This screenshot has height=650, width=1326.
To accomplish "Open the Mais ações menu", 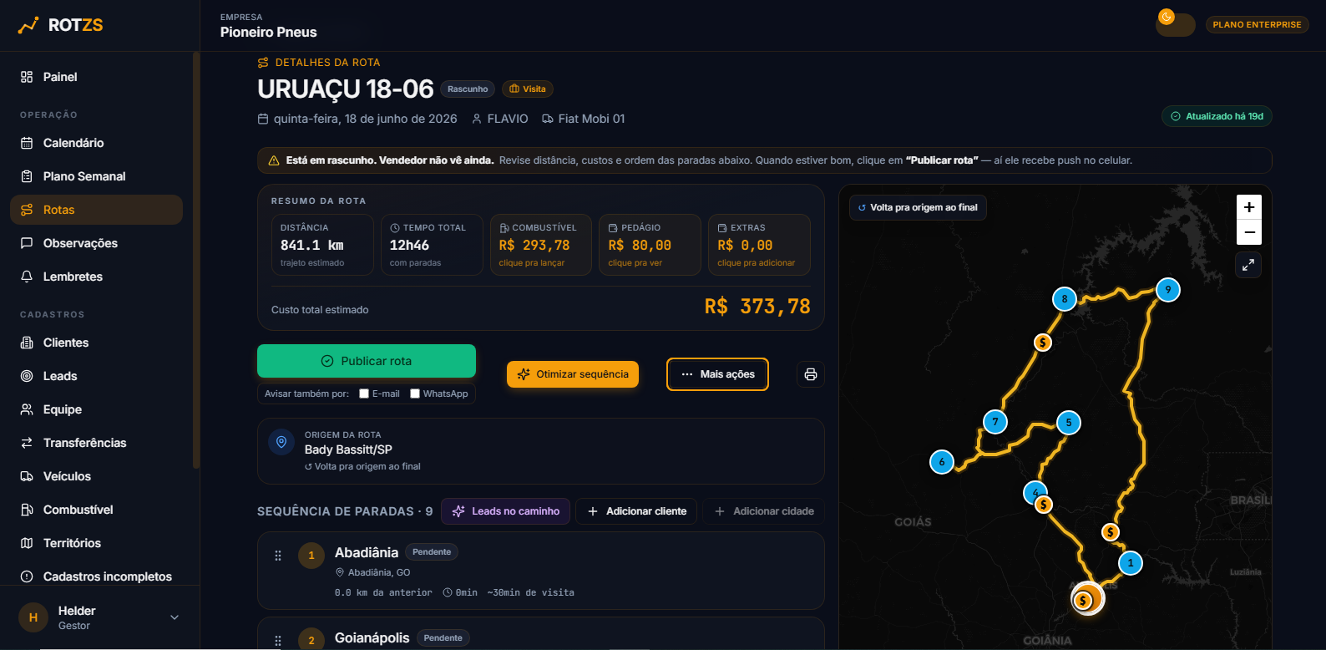I will pyautogui.click(x=717, y=374).
